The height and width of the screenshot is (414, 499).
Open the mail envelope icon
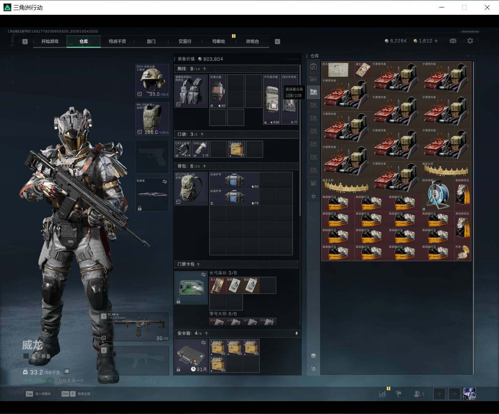pyautogui.click(x=453, y=41)
